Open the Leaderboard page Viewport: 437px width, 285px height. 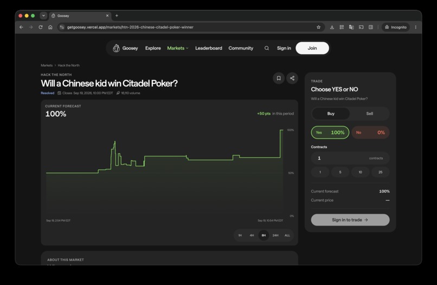pos(209,48)
